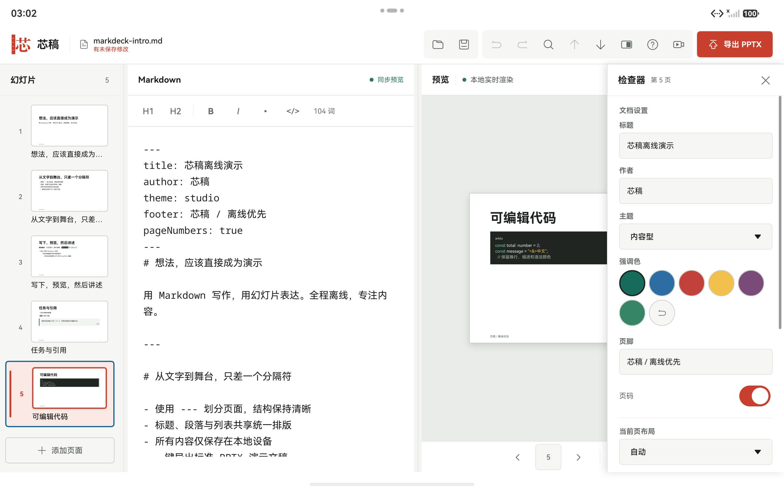
Task: Click the battery indicator in the status bar
Action: [x=751, y=13]
